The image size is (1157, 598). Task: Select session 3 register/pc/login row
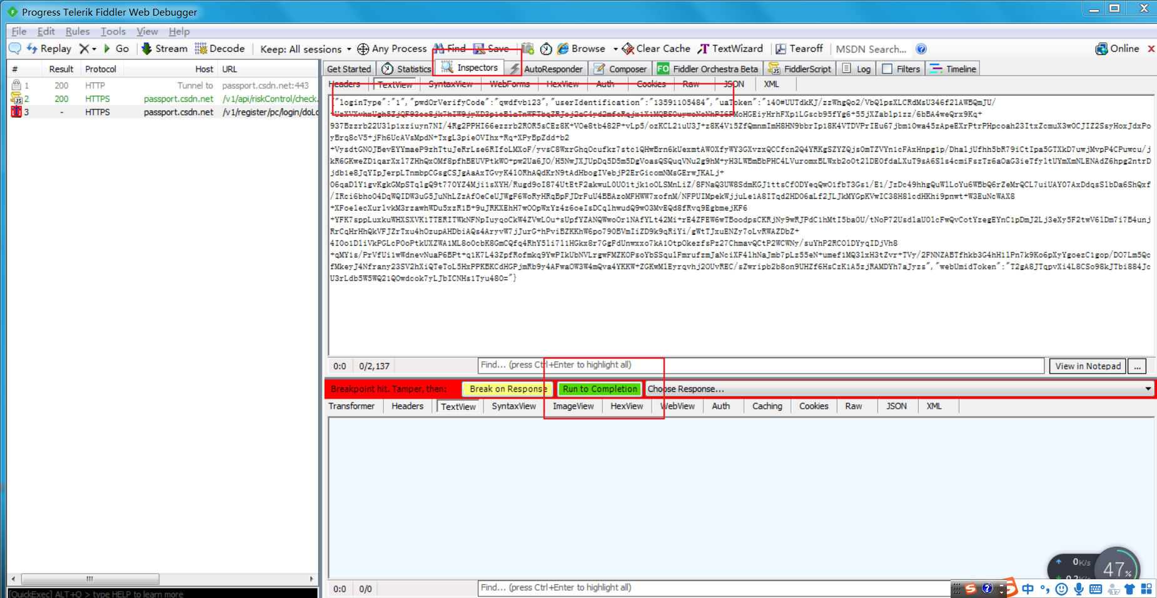click(x=163, y=112)
